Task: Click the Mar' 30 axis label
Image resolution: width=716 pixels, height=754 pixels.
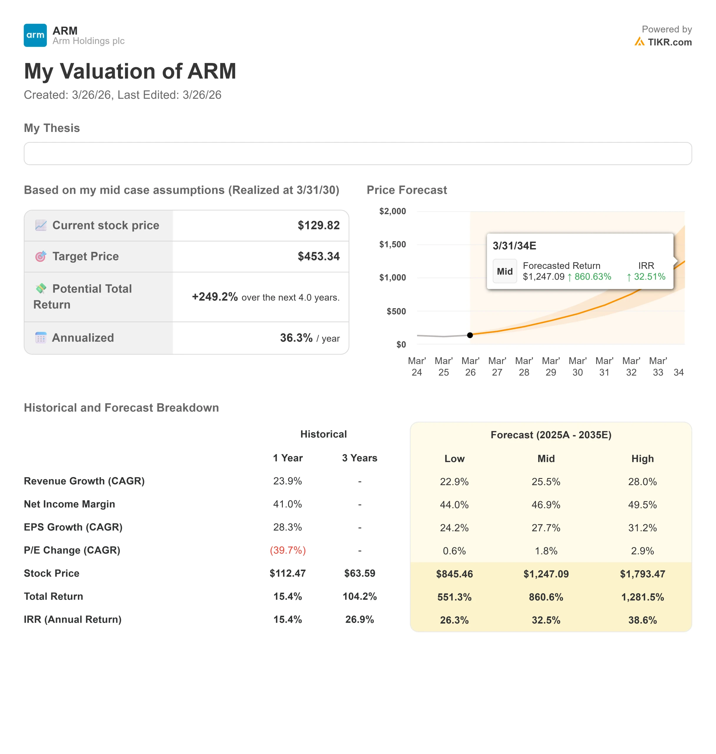Action: click(x=577, y=366)
